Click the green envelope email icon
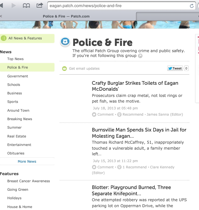199x210 pixels. click(64, 69)
